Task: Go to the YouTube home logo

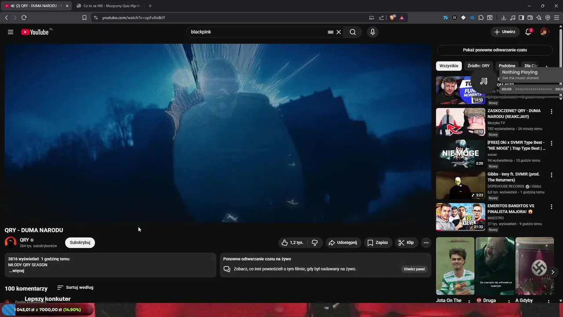Action: 35,32
